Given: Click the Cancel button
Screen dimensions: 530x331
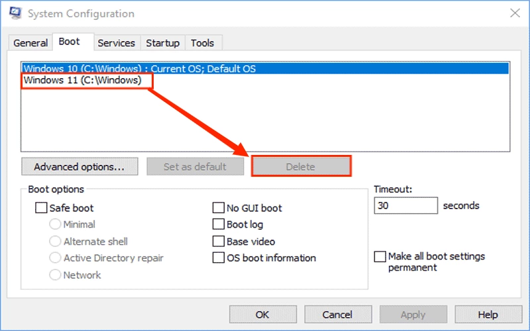Looking at the screenshot, I should (338, 314).
